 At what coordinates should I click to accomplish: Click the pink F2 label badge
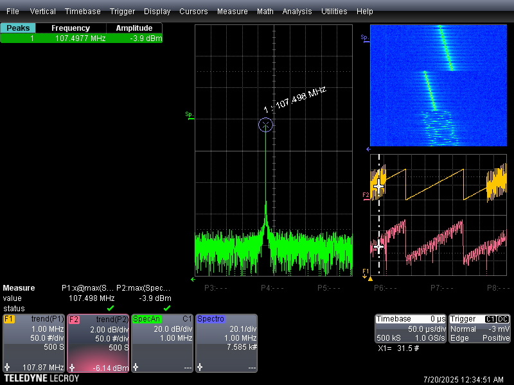pos(74,320)
